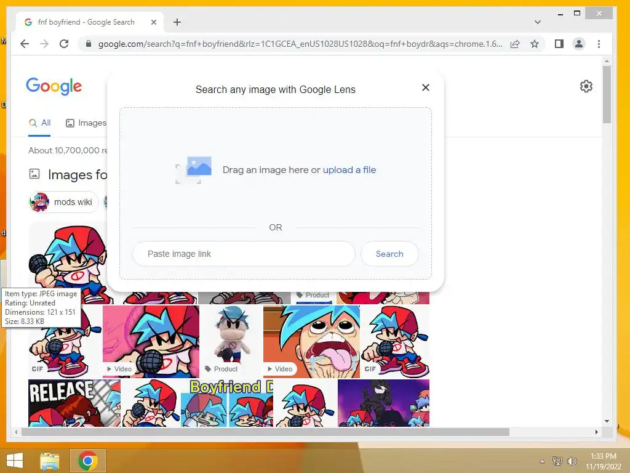Show hidden system tray icons

542,461
